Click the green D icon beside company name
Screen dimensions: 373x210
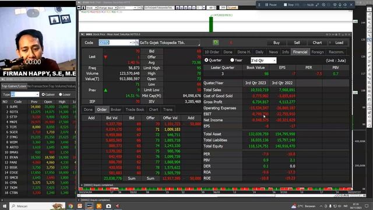[x=216, y=43]
